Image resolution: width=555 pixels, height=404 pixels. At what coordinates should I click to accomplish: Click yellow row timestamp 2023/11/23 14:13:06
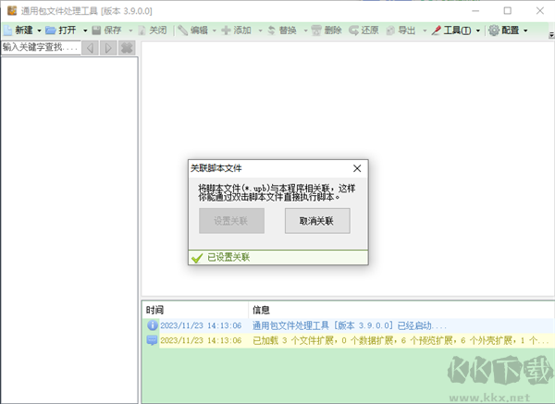(201, 341)
